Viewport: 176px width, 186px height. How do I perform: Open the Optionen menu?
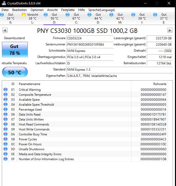[x=37, y=10]
